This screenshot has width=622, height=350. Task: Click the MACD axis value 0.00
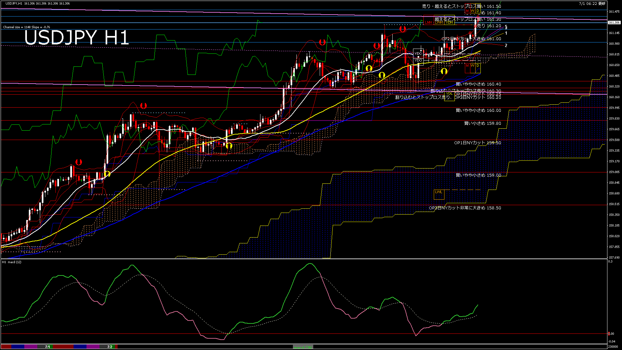click(611, 333)
